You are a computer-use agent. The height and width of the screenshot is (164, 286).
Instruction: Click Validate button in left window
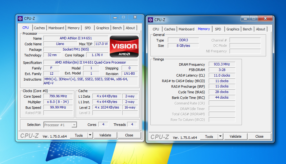click(105, 135)
